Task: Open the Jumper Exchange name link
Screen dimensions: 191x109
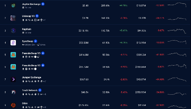Action: coord(32,77)
